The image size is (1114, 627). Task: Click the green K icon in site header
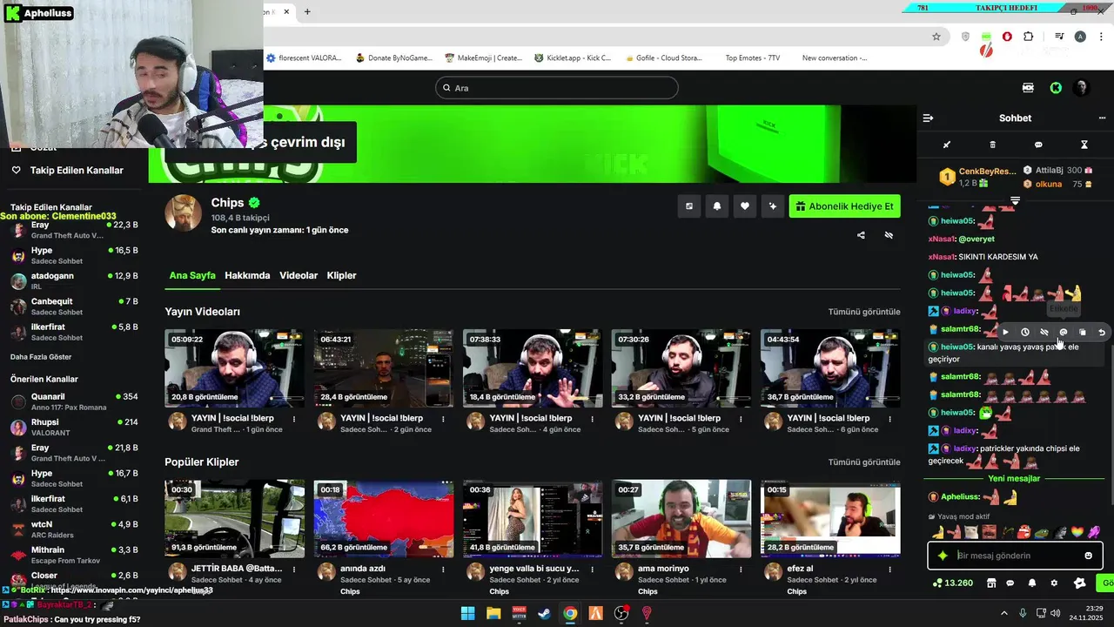[1056, 88]
